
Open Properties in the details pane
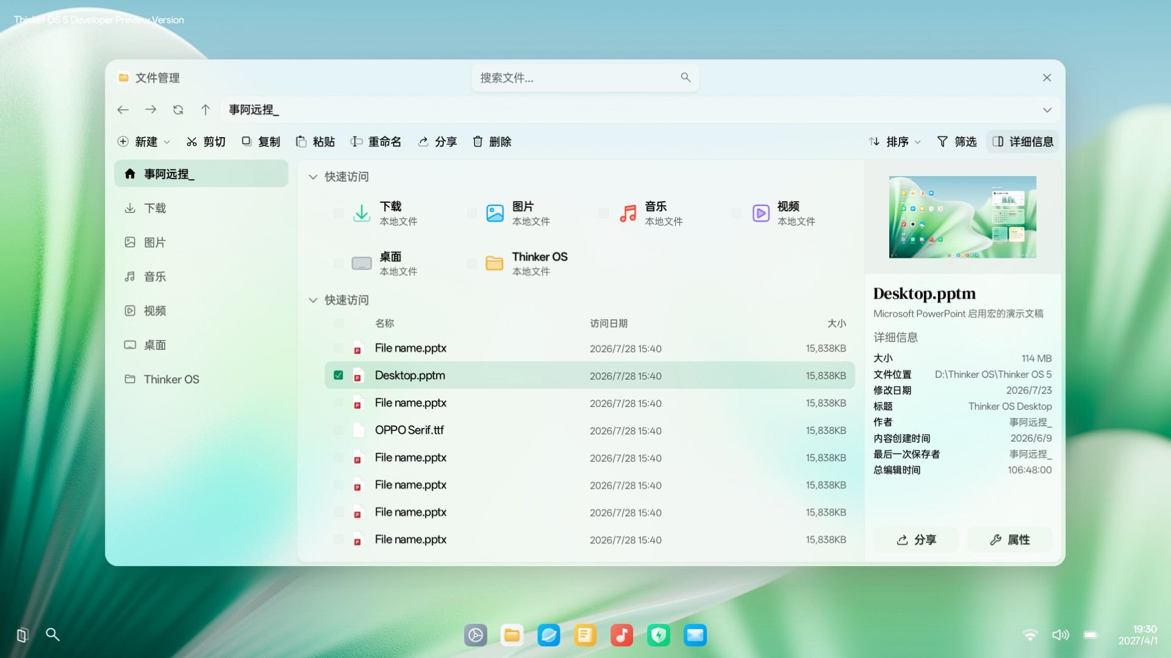click(1010, 540)
